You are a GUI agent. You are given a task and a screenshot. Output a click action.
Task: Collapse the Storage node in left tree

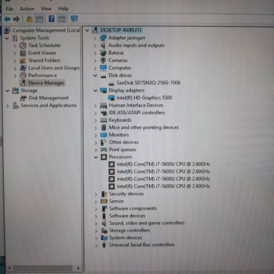point(7,91)
